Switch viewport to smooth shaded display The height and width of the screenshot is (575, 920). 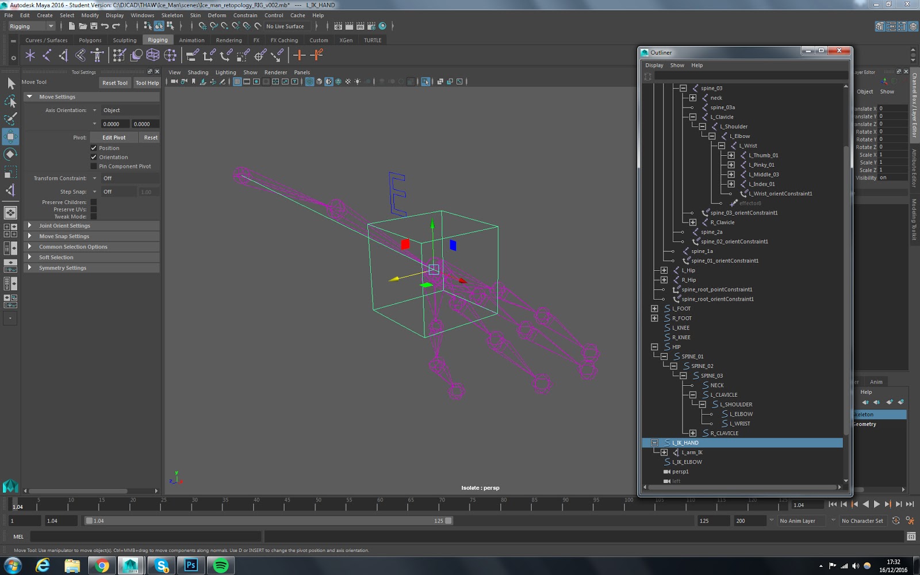coord(319,82)
